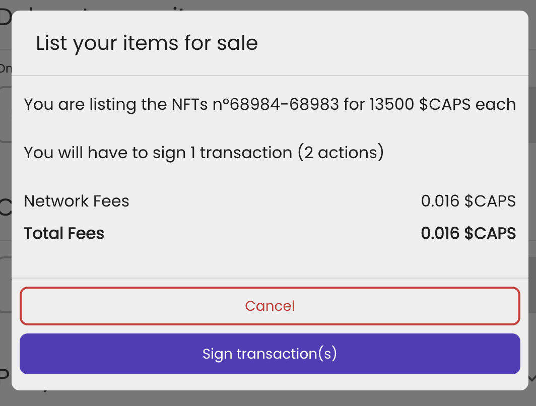The height and width of the screenshot is (406, 536).
Task: Click the 'You will have to sign' line
Action: pos(204,153)
